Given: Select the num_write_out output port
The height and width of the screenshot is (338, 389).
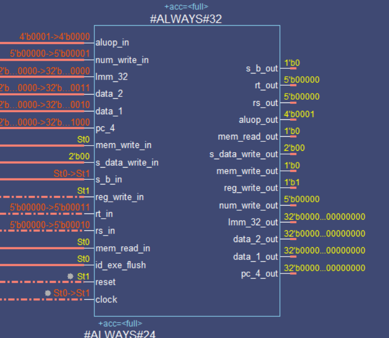Looking at the screenshot, I should [248, 206].
